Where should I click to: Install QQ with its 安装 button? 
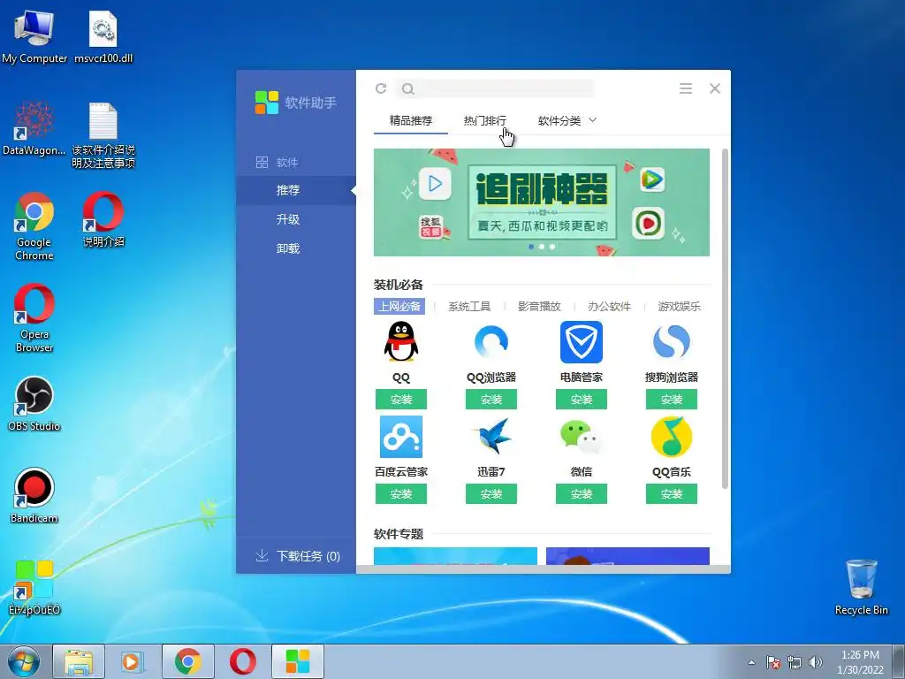401,399
